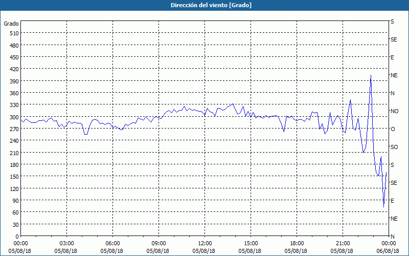This screenshot has width=409, height=256.
Task: Select the 'NE' compass label between 420 and 390
Action: (x=394, y=75)
